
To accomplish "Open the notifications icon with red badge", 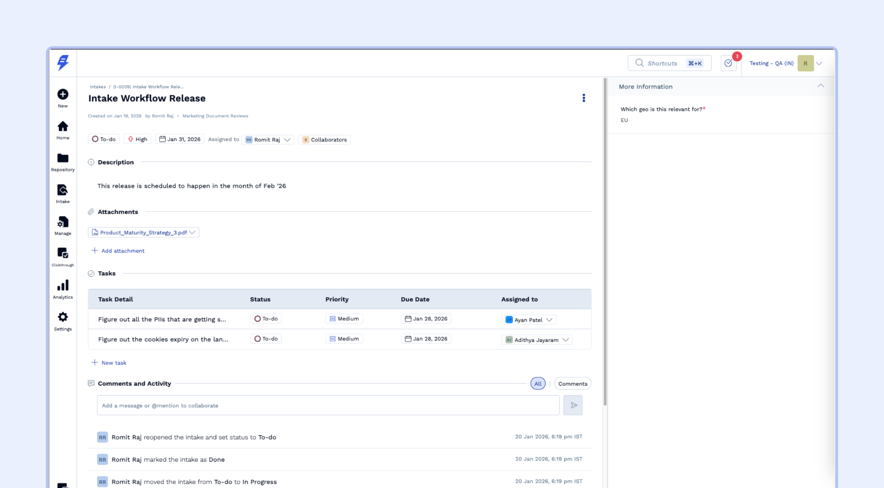I will pyautogui.click(x=728, y=63).
